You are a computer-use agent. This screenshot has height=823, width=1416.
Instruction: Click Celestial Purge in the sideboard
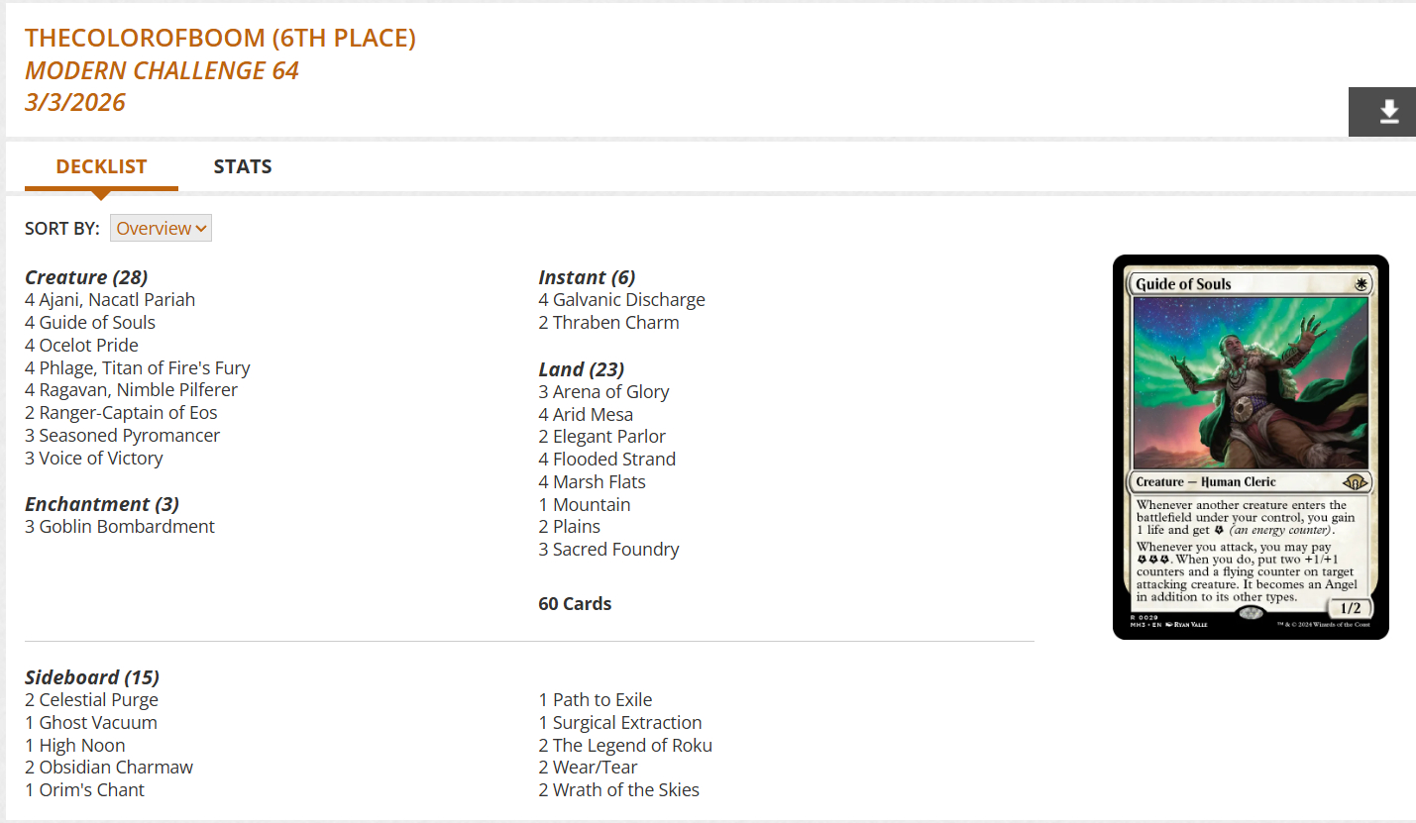click(x=98, y=700)
